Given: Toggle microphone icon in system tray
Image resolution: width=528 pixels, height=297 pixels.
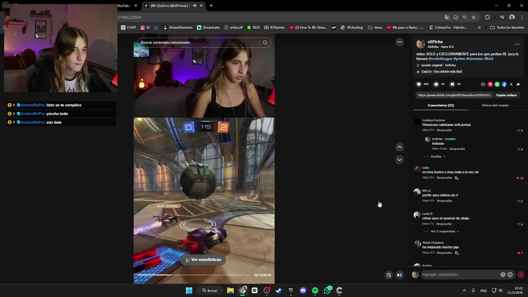Looking at the screenshot, I should [x=473, y=290].
